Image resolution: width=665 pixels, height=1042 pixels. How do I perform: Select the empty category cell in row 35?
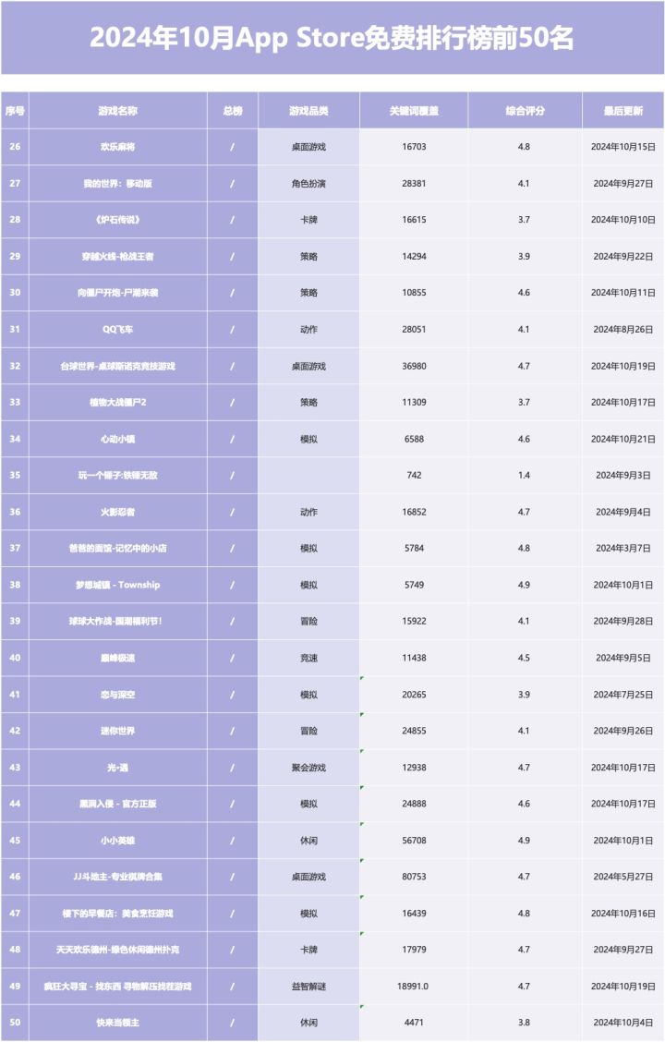pyautogui.click(x=308, y=475)
